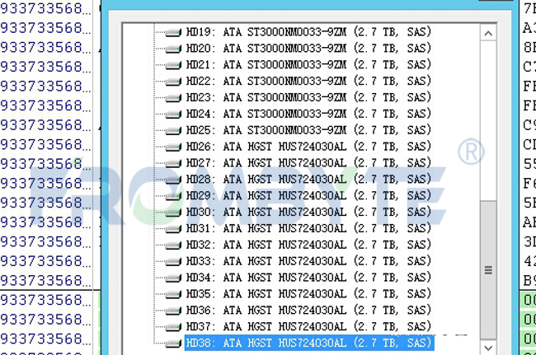
Task: Click the drive icon beside HD21
Action: tap(173, 65)
